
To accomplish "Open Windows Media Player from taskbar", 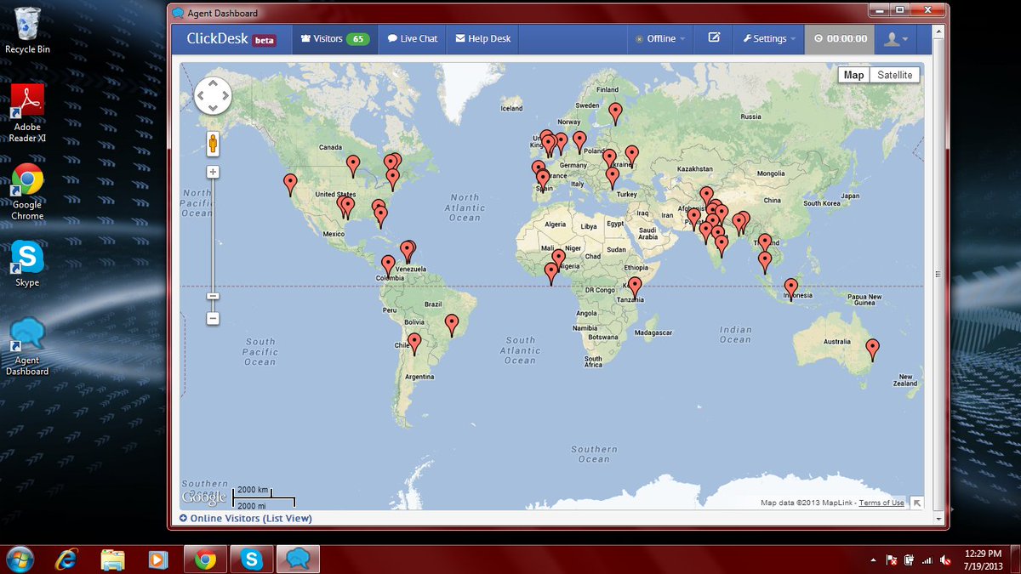I will 158,559.
